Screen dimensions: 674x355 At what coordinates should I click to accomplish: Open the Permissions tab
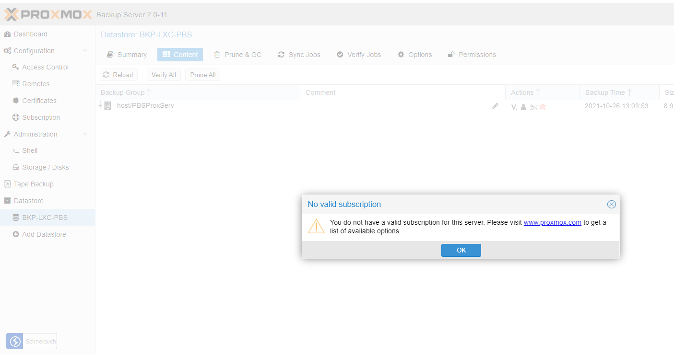(472, 55)
